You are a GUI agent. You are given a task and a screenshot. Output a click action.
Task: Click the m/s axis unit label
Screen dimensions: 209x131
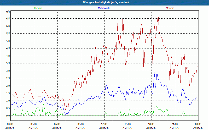coord(8,12)
